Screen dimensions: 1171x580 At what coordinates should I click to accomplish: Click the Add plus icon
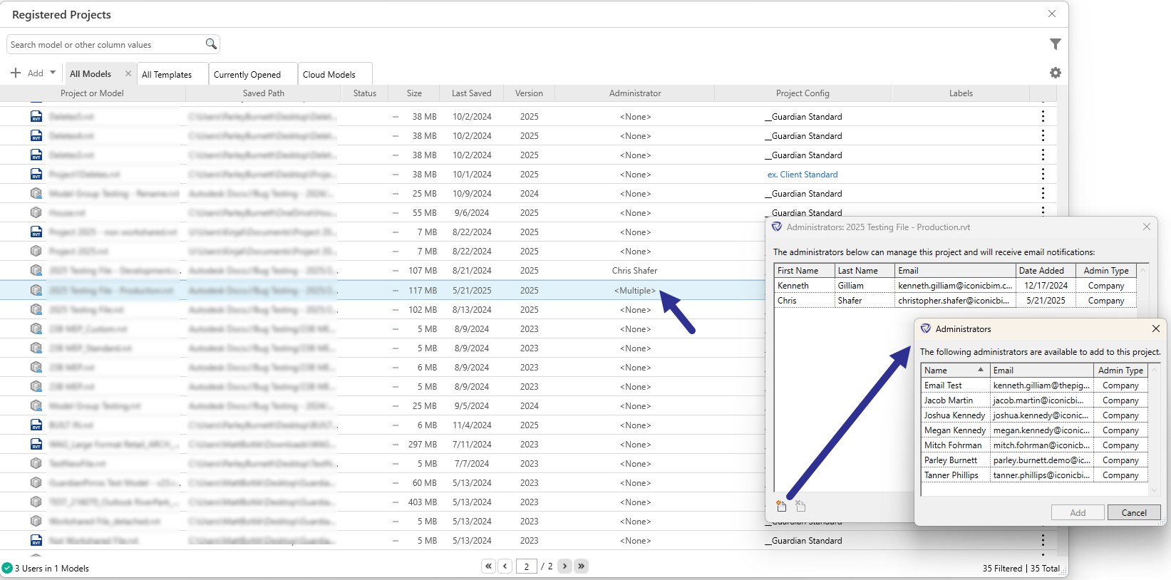click(x=16, y=73)
